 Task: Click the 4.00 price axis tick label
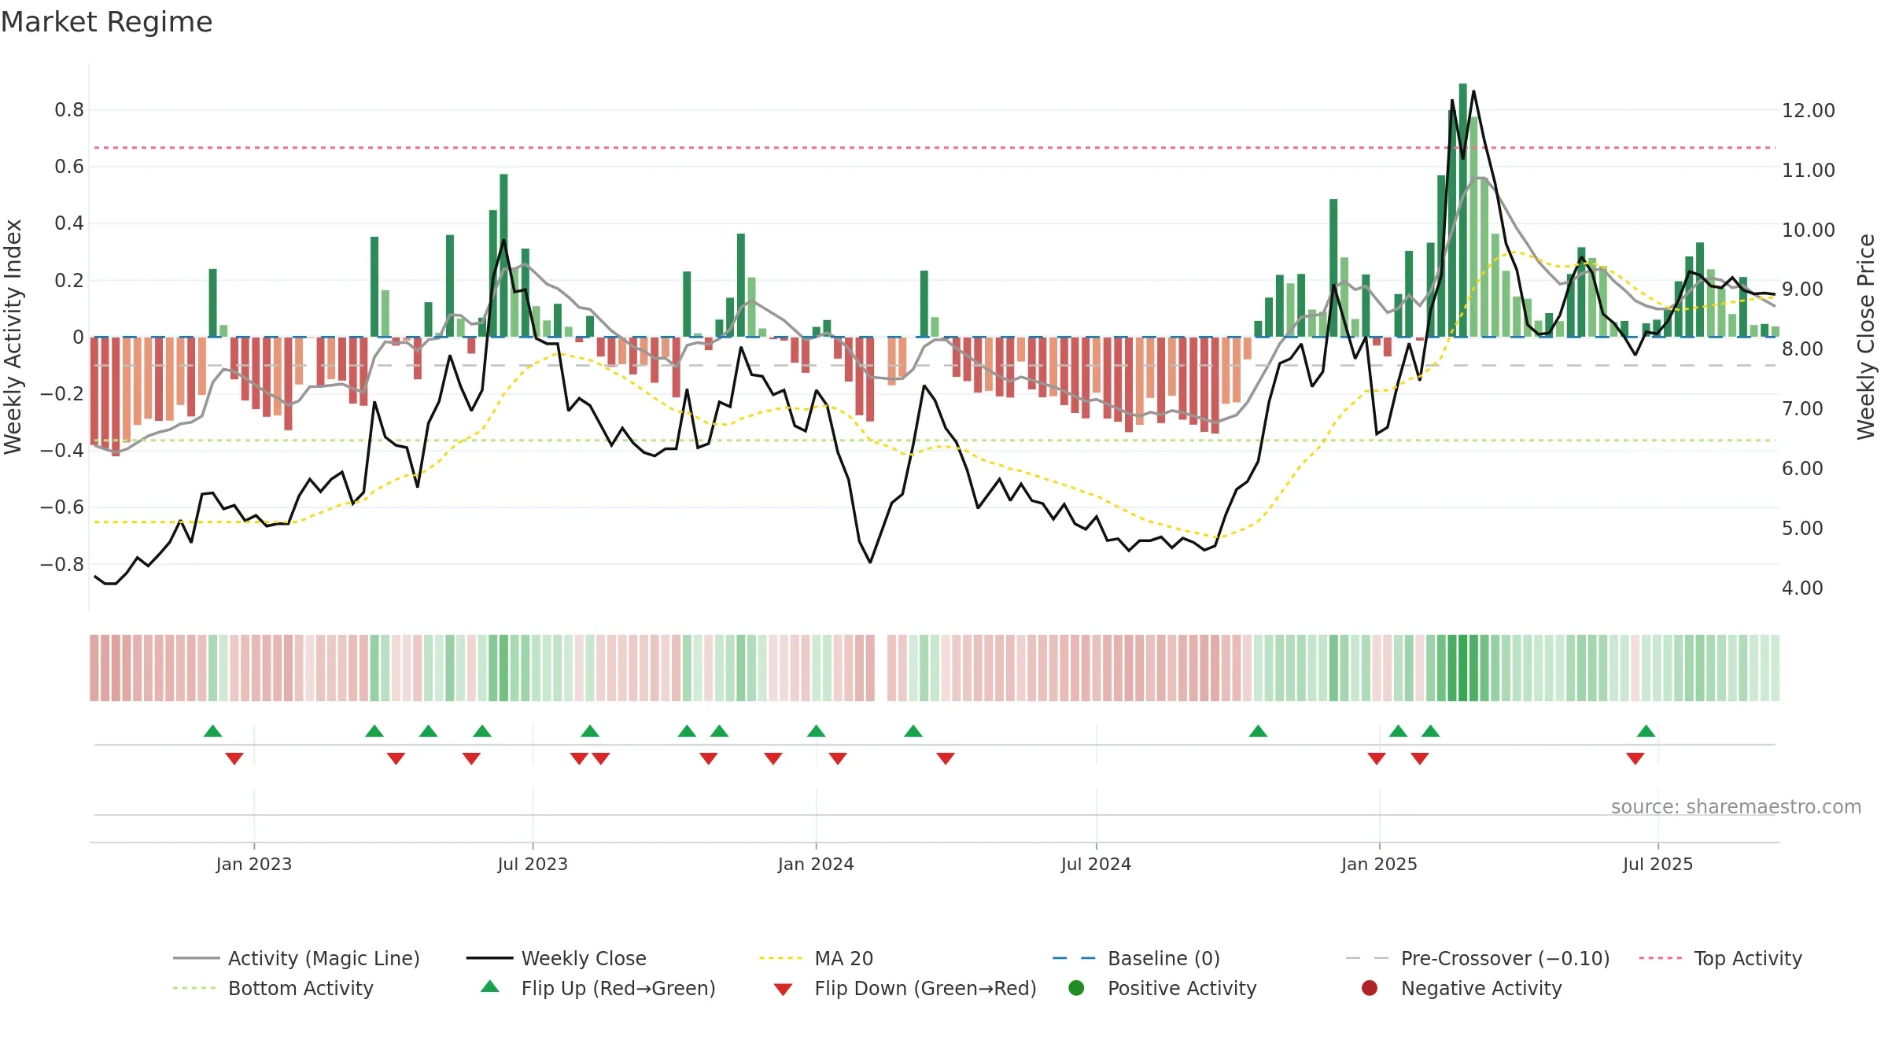click(x=1801, y=588)
